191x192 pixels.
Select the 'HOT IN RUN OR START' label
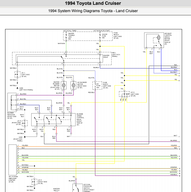[x=102, y=31]
